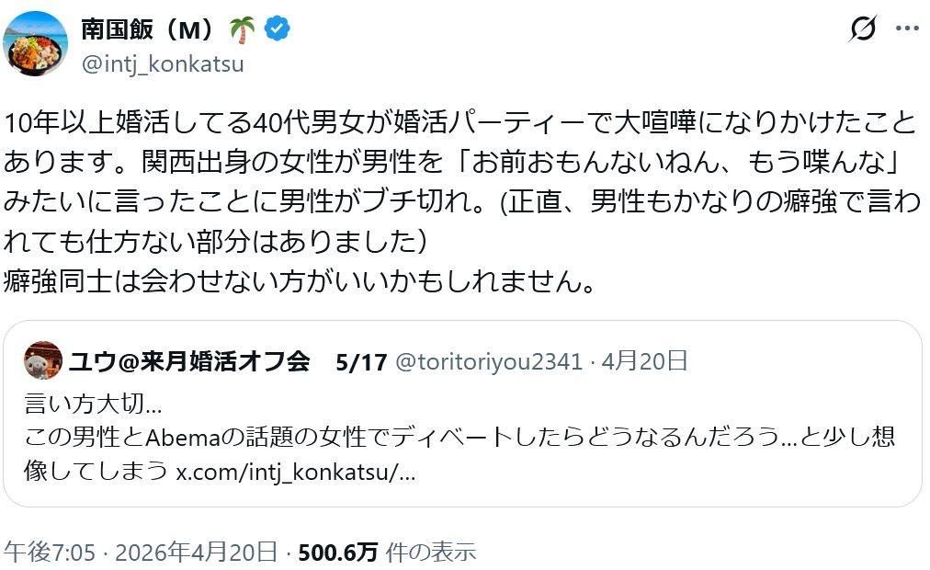
Task: Click the @intj_konkatsu handle
Action: tap(163, 63)
